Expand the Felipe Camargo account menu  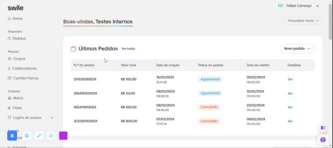[x=317, y=6]
